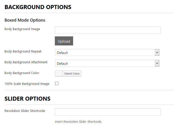Click the Background Options section heading

click(x=38, y=7)
